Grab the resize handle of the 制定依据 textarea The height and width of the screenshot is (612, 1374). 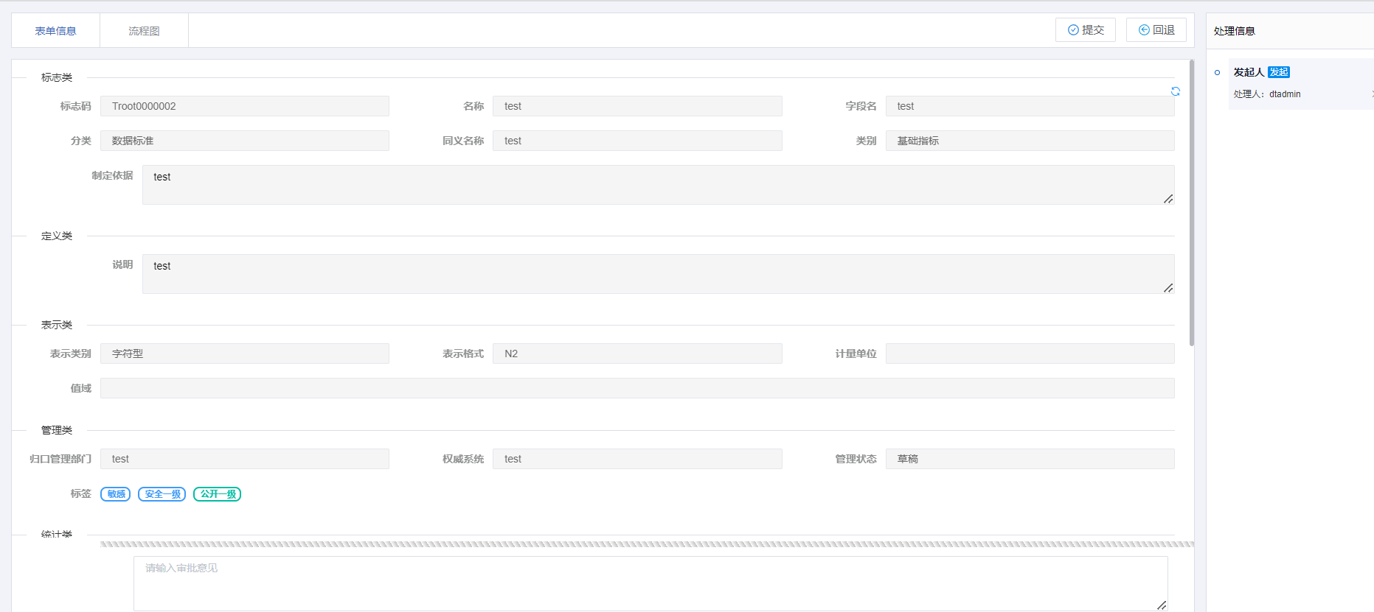[1167, 199]
